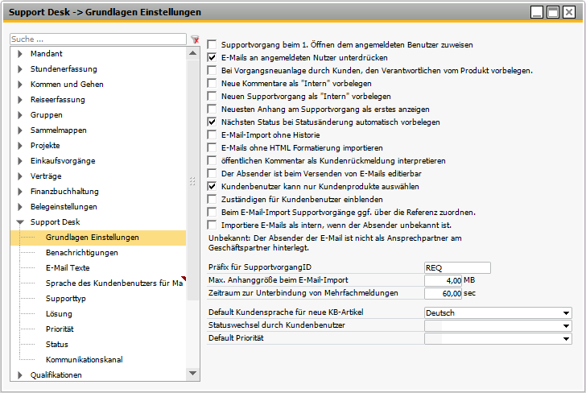Uncheck E-Mails an angemeldeten Nutzer unterdrücken
Screen dimensions: 586x393
pyautogui.click(x=212, y=58)
